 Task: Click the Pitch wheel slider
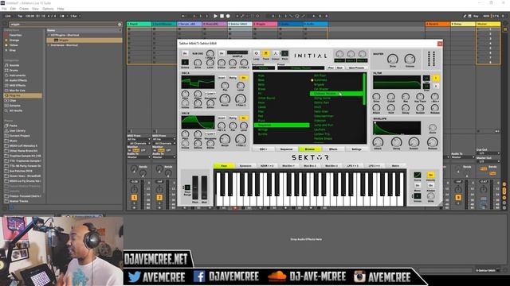coord(195,187)
